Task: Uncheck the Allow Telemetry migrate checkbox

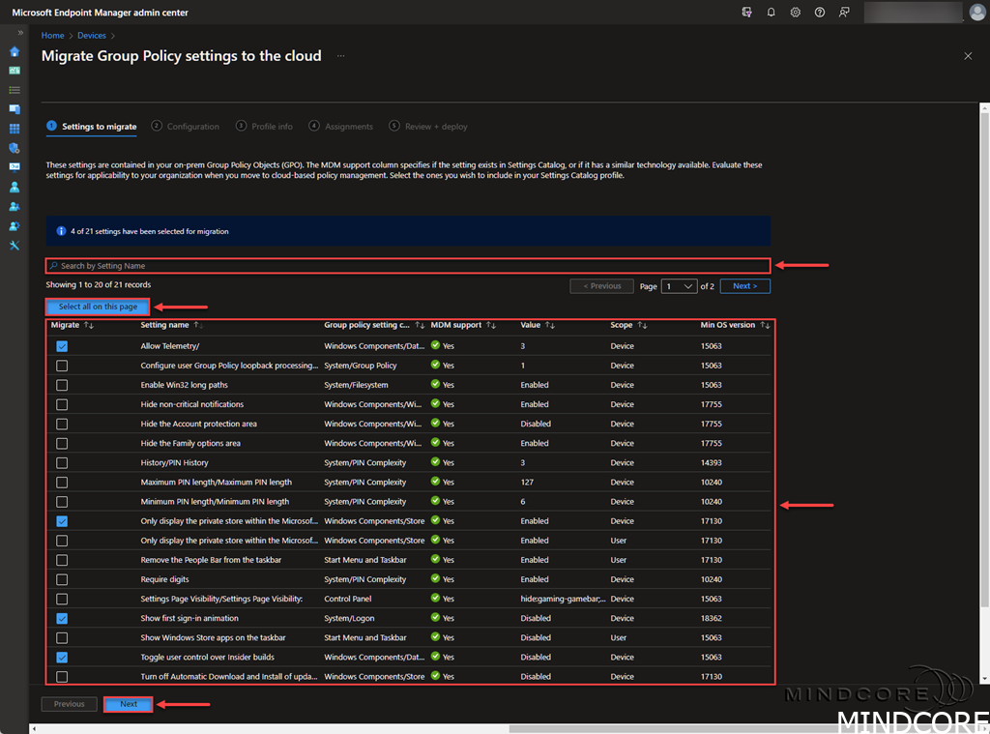Action: pyautogui.click(x=62, y=346)
